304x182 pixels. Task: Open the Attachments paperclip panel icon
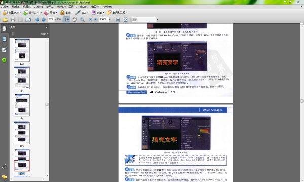(x=4, y=166)
